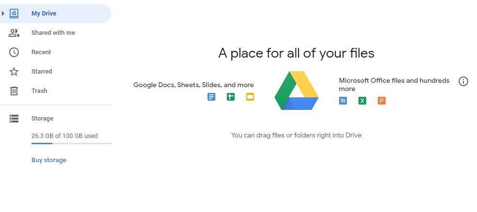477x212 pixels.
Task: Click the Recent clock icon
Action: (x=14, y=52)
